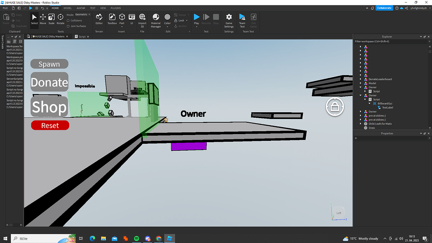Screen dimensions: 432x243
Task: Open the PLUGINS ribbon tab
Action: [x=116, y=8]
